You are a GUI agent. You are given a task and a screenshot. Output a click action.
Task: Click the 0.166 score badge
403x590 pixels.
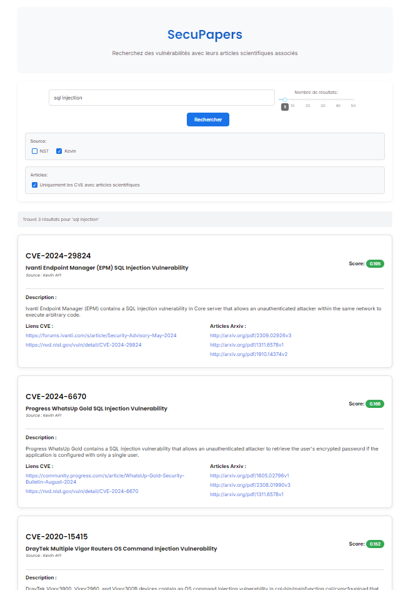[375, 404]
